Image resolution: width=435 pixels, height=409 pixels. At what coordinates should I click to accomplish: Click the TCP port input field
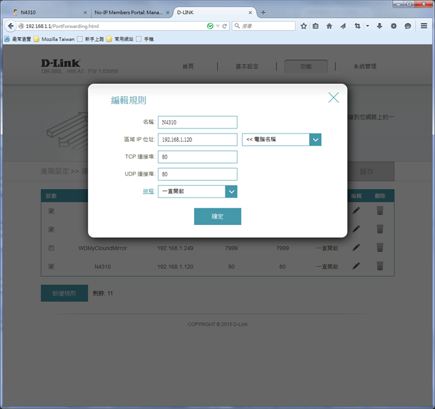(x=197, y=157)
